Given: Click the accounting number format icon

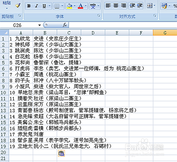Looking at the screenshot, I should point(164,6).
